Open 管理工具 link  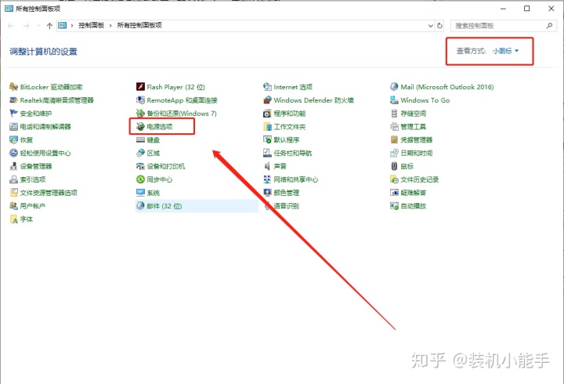pyautogui.click(x=414, y=127)
